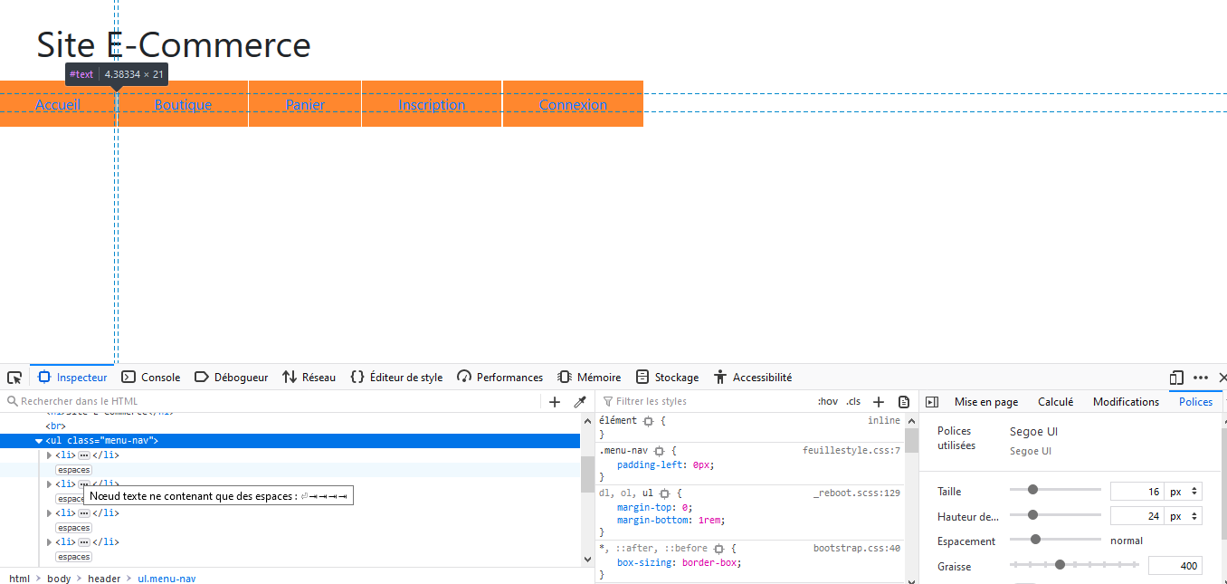
Task: Select the node picker inspection tool
Action: coord(14,377)
